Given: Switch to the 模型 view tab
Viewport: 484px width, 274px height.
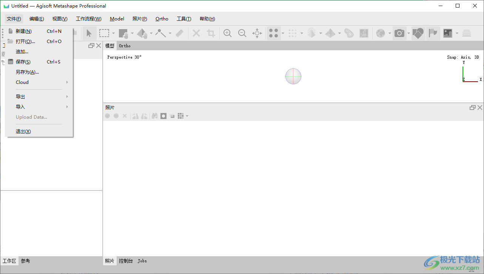Looking at the screenshot, I should [x=110, y=46].
